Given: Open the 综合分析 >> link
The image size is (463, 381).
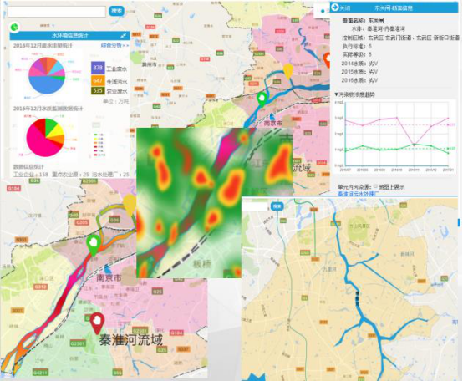Looking at the screenshot, I should [x=114, y=45].
